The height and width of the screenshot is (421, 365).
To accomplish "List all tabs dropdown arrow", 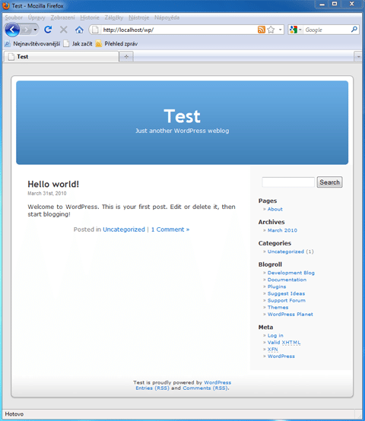I will [x=358, y=57].
